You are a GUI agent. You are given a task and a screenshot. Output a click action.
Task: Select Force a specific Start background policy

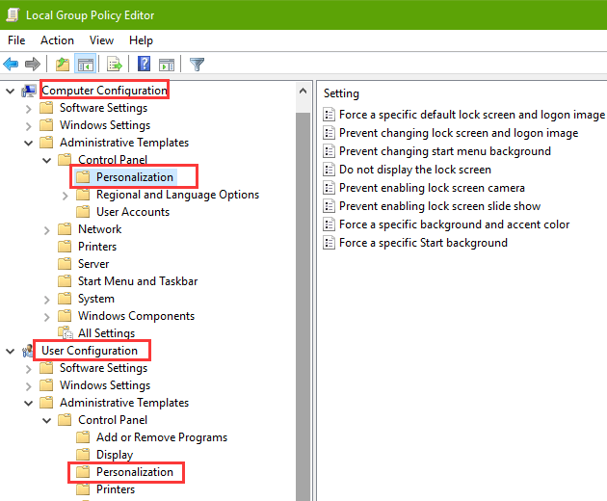pyautogui.click(x=423, y=243)
